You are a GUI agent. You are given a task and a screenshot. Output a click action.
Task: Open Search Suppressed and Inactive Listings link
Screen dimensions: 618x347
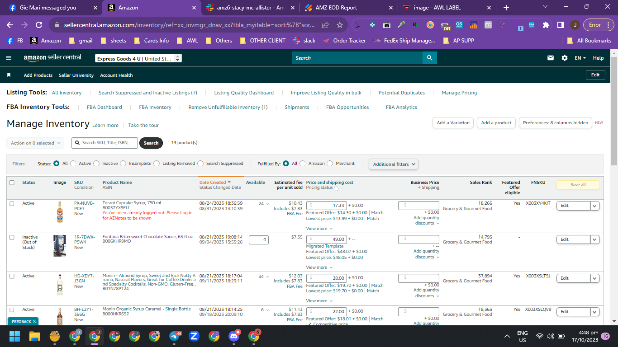[x=148, y=93]
